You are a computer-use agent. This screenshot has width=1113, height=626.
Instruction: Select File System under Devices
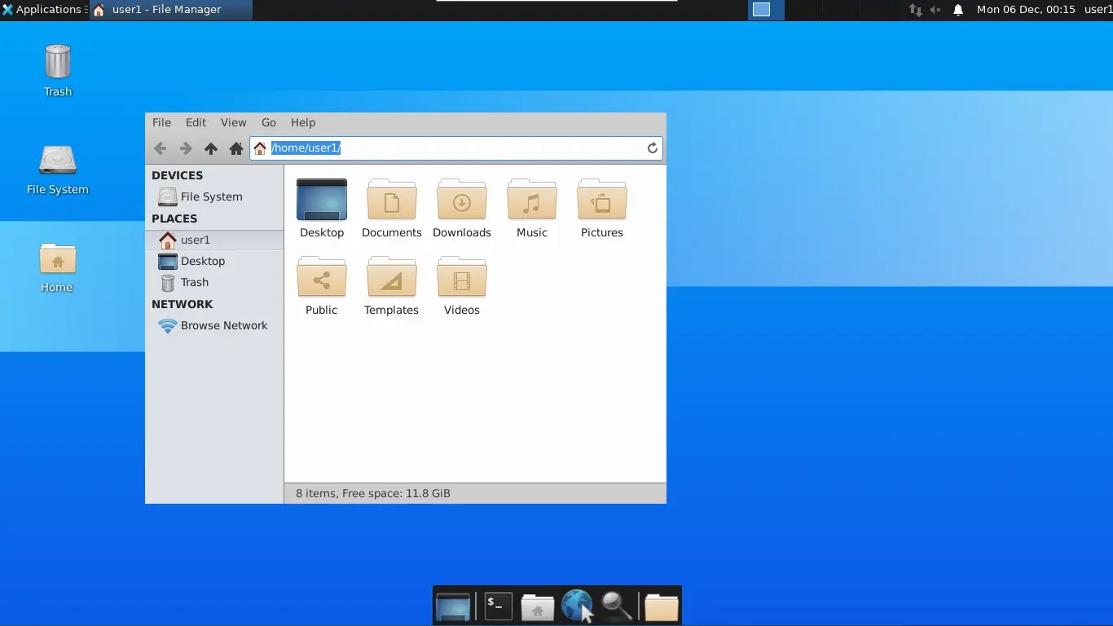pos(209,196)
